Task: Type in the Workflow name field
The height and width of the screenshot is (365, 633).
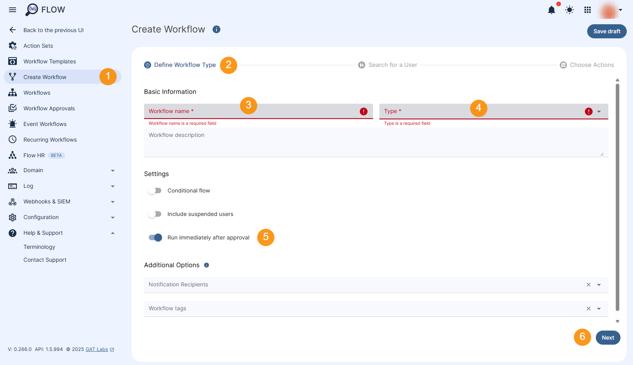Action: click(235, 111)
